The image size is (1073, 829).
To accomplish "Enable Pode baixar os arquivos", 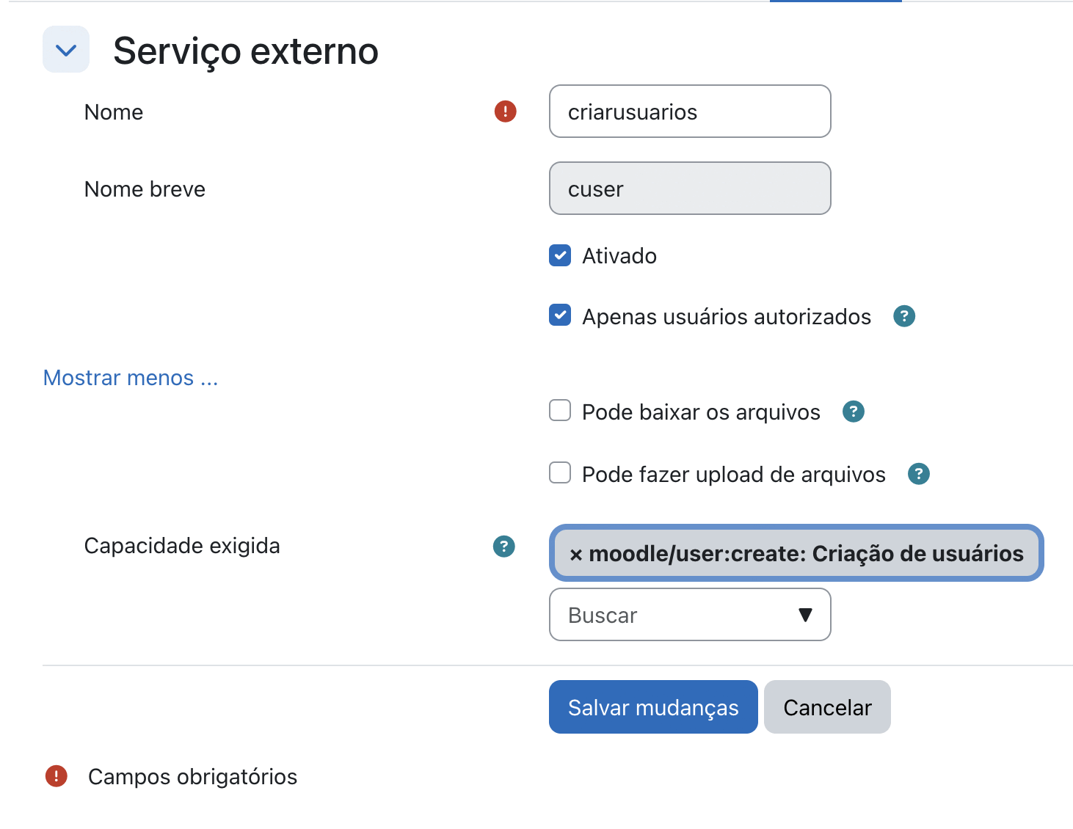I will [x=560, y=411].
